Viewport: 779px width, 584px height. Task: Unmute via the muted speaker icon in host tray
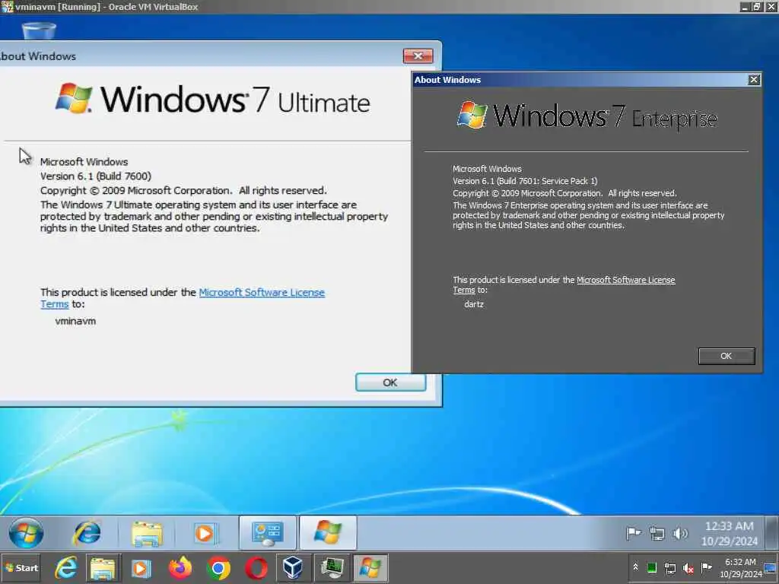[688, 568]
